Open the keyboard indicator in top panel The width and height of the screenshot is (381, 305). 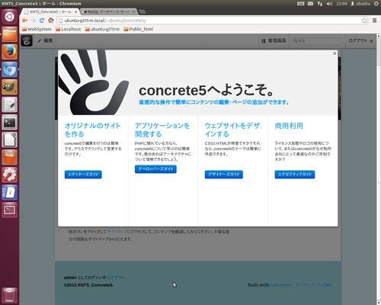[x=301, y=4]
